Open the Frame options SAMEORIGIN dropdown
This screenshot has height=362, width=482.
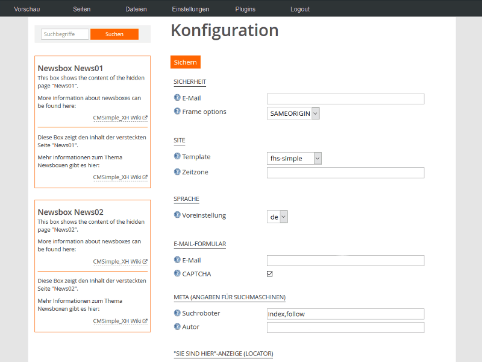tap(293, 113)
